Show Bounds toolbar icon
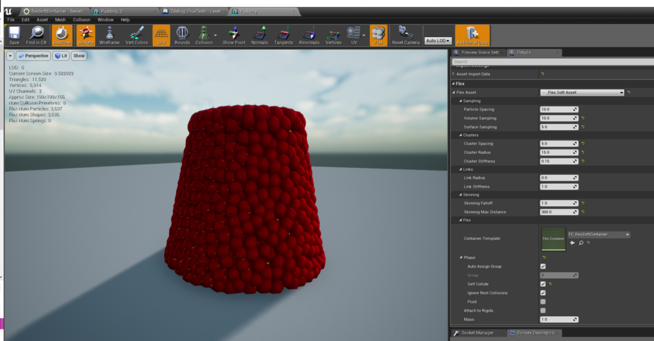Image resolution: width=654 pixels, height=341 pixels. pos(182,35)
